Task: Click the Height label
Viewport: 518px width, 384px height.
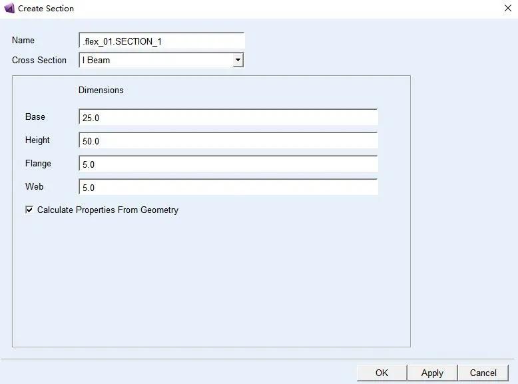Action: pos(38,140)
